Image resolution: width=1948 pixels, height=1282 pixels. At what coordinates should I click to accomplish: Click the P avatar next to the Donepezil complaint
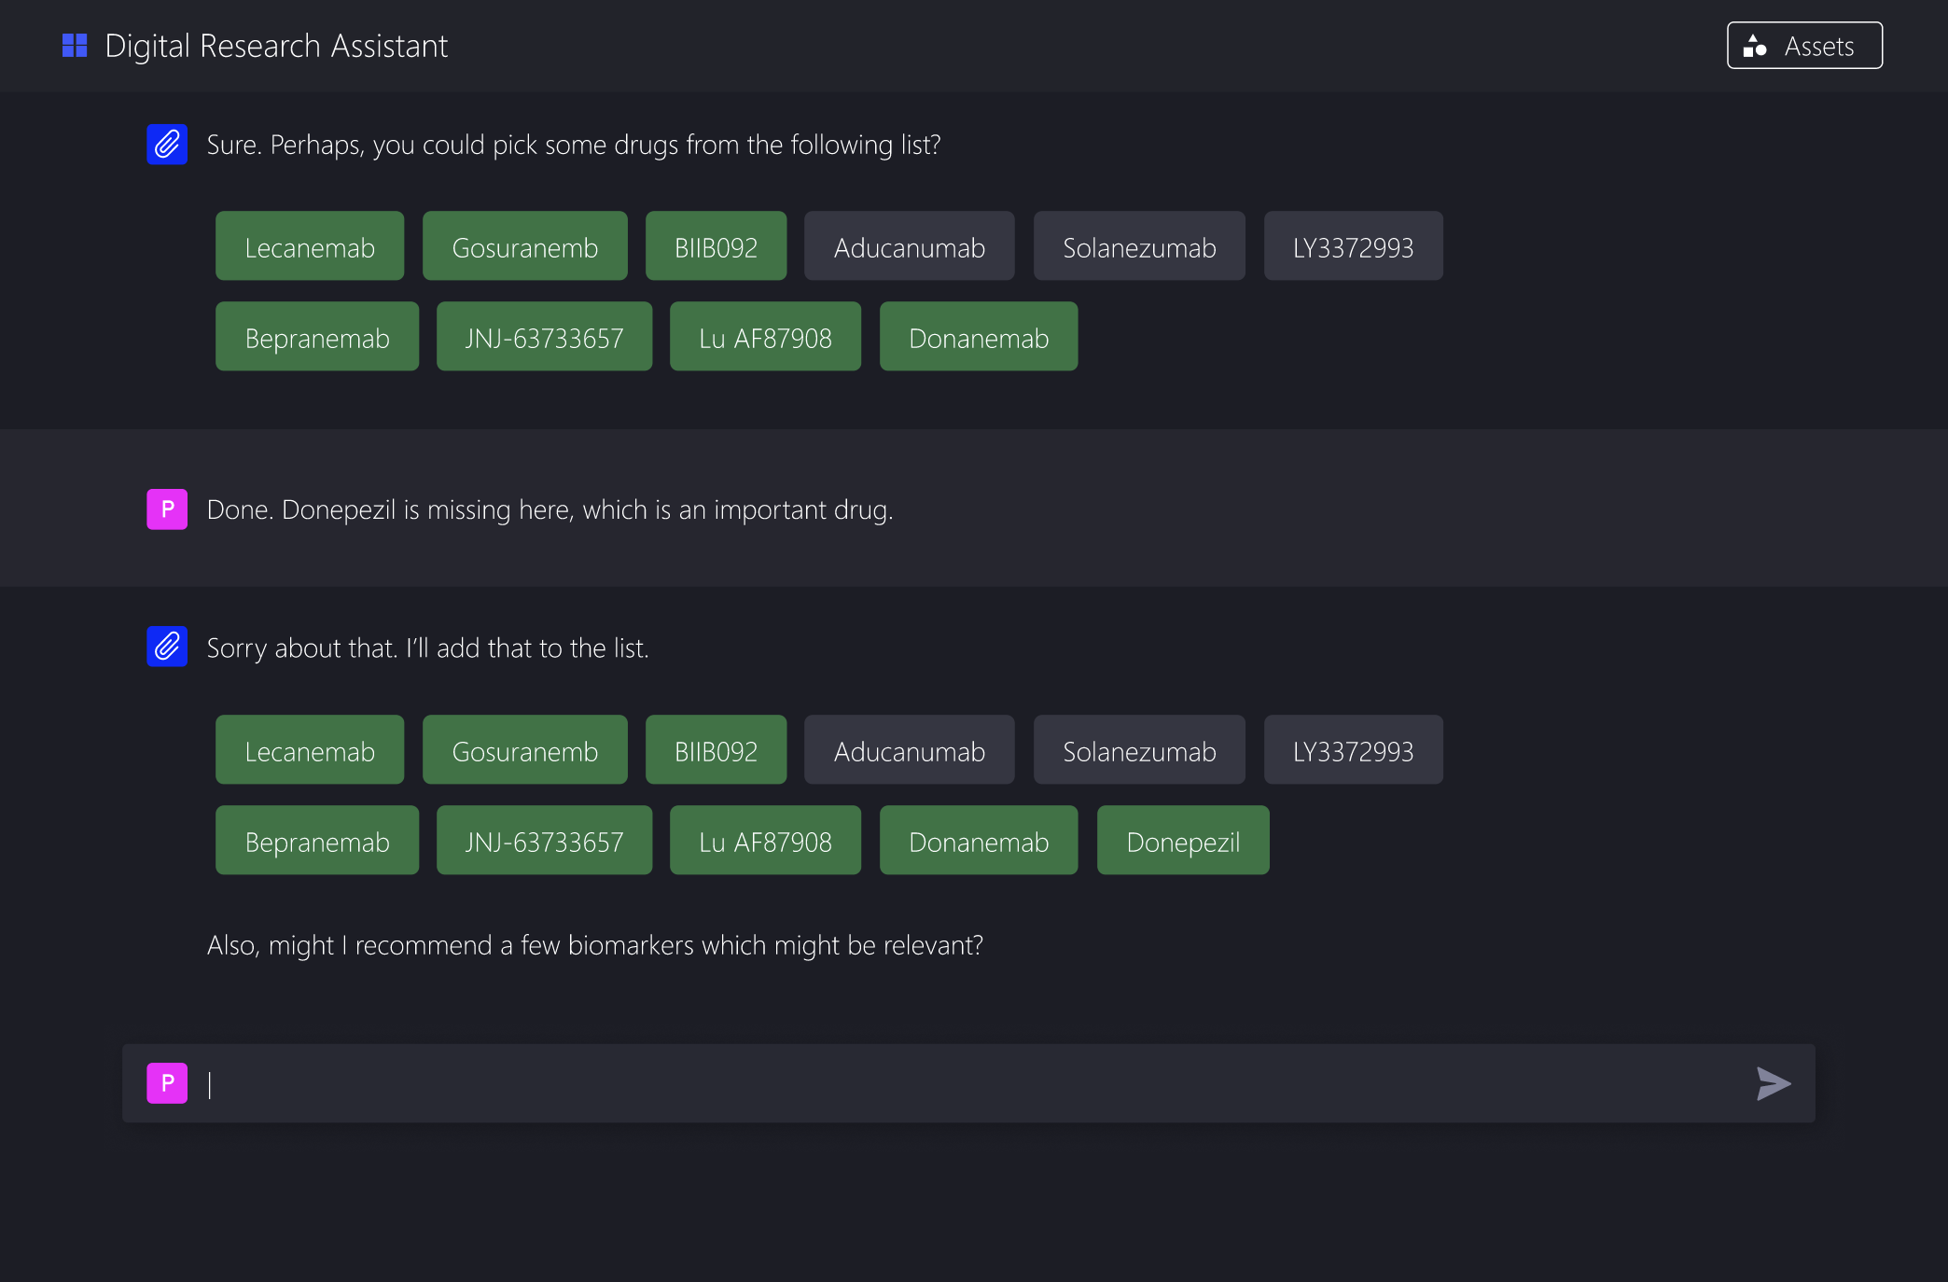click(167, 509)
